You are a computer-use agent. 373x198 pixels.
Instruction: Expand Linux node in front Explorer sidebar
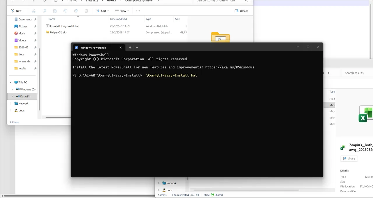11,111
